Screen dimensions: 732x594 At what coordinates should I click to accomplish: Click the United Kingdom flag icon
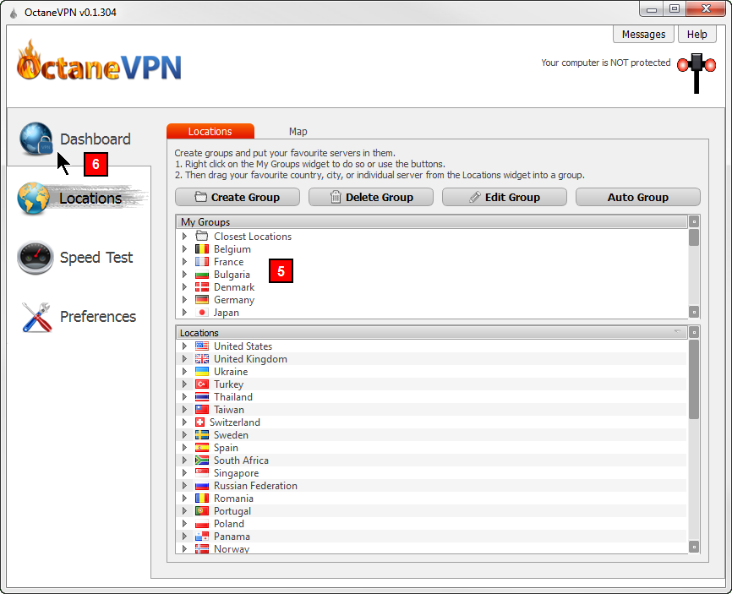[x=202, y=358]
